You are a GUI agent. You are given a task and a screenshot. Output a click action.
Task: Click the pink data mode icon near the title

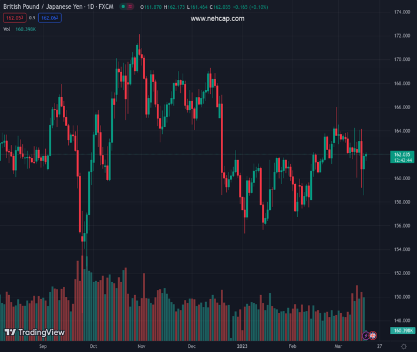pyautogui.click(x=130, y=7)
